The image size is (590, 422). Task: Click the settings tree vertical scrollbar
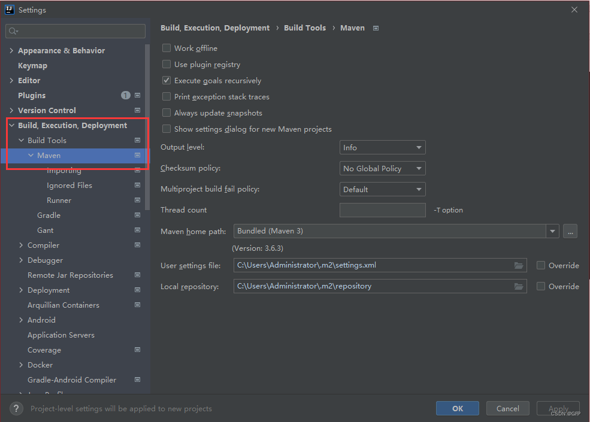coord(147,127)
